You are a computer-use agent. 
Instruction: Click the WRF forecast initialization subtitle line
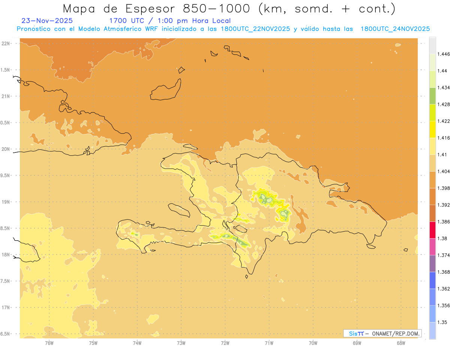[223, 29]
